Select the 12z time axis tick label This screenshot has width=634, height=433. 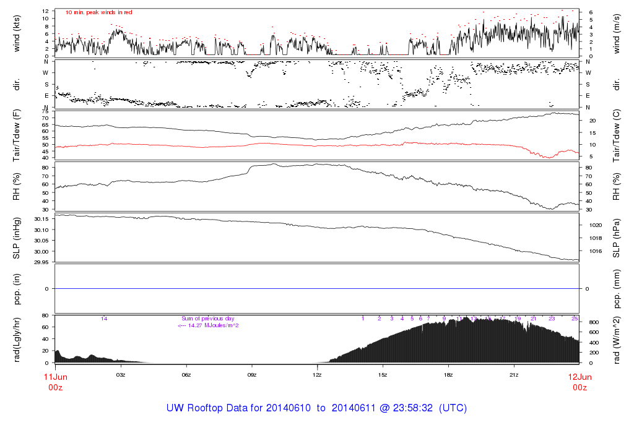(317, 375)
